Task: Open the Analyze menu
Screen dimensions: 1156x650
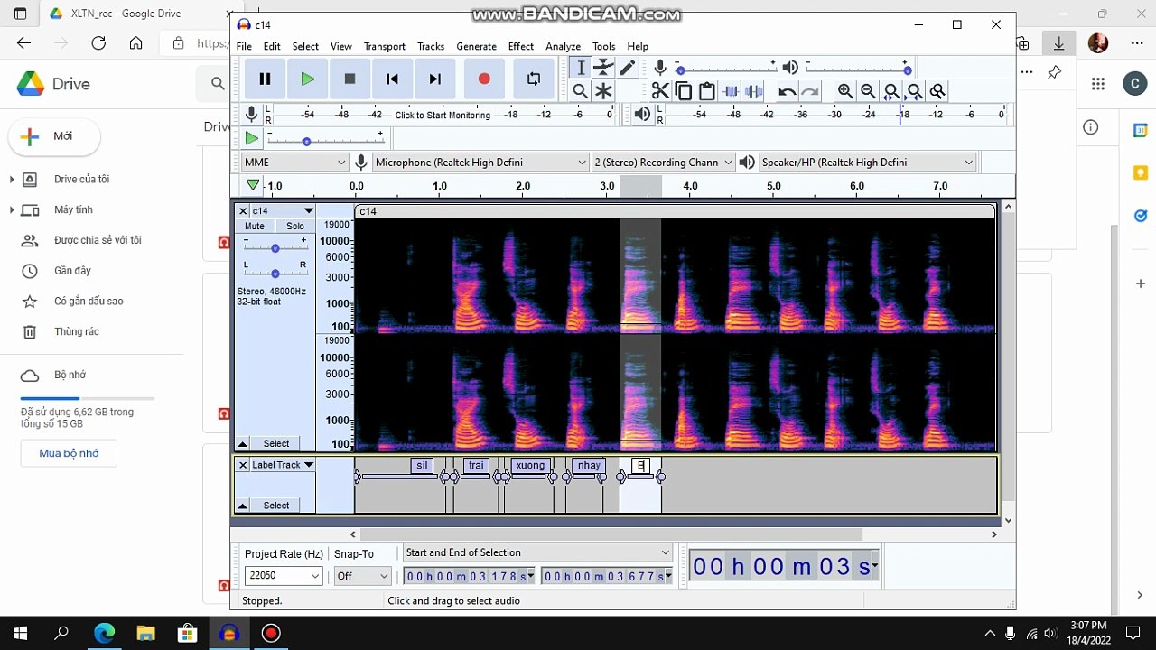Action: click(x=563, y=46)
